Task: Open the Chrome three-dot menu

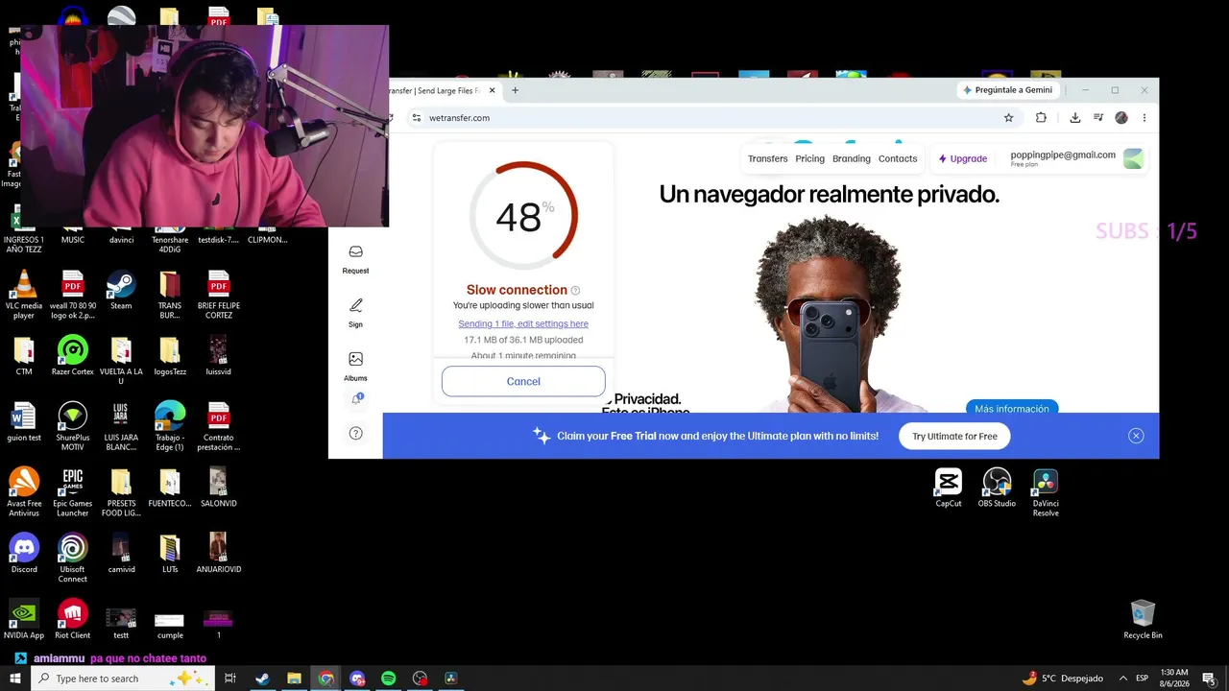Action: click(x=1145, y=118)
